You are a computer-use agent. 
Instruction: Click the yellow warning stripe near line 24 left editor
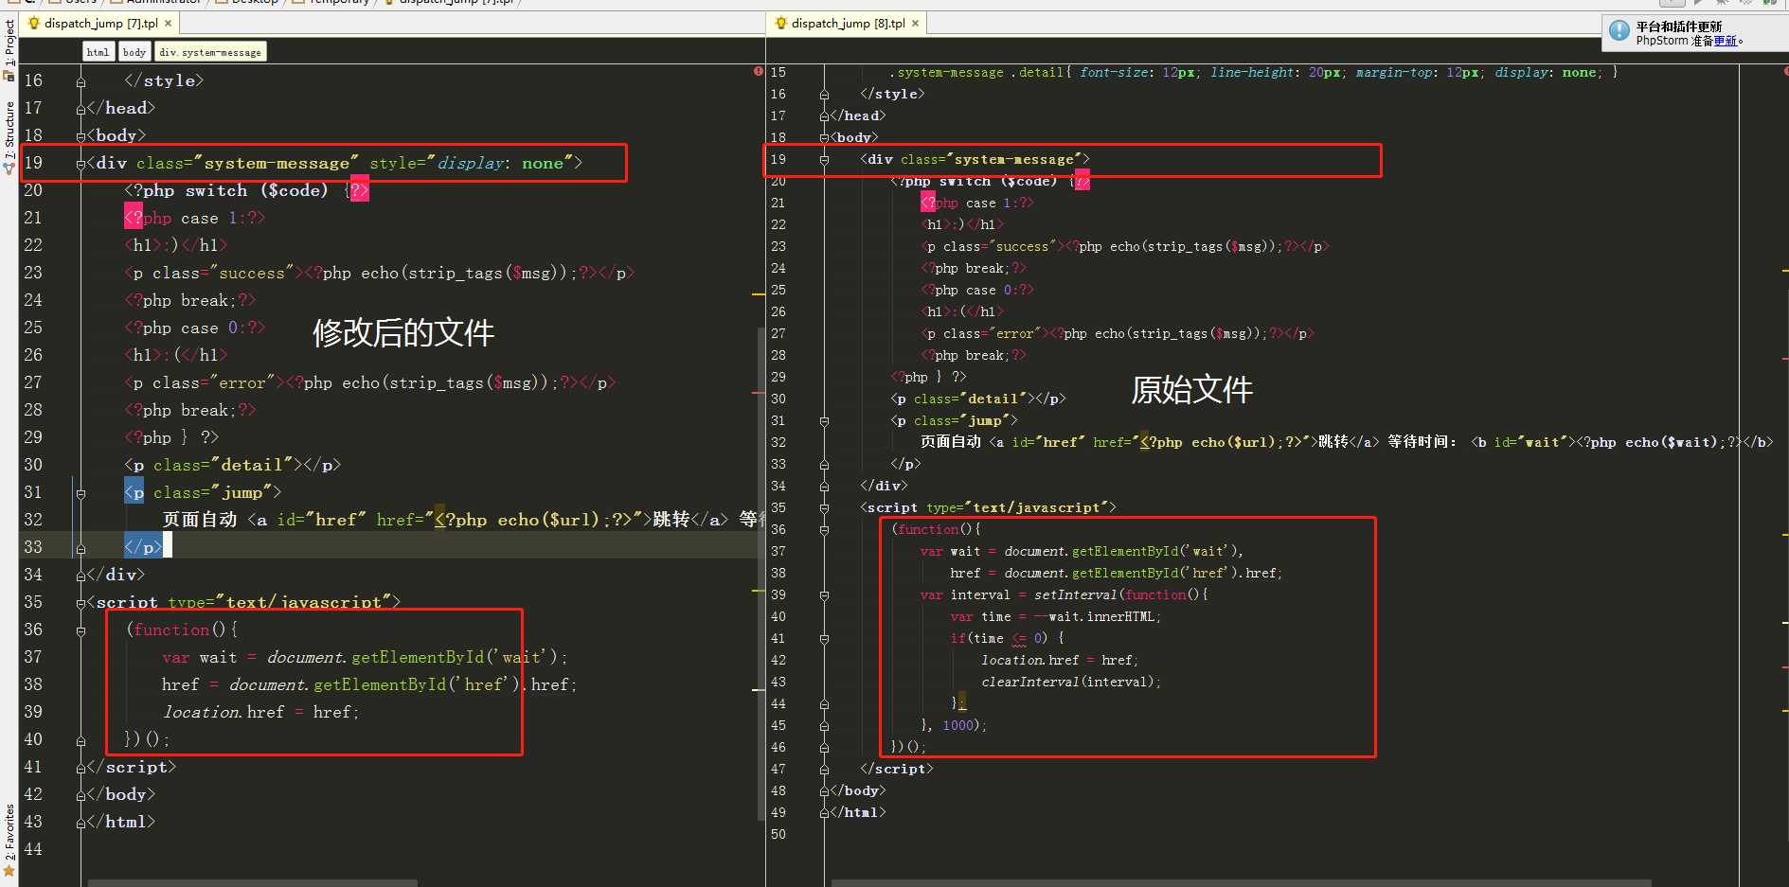click(759, 294)
